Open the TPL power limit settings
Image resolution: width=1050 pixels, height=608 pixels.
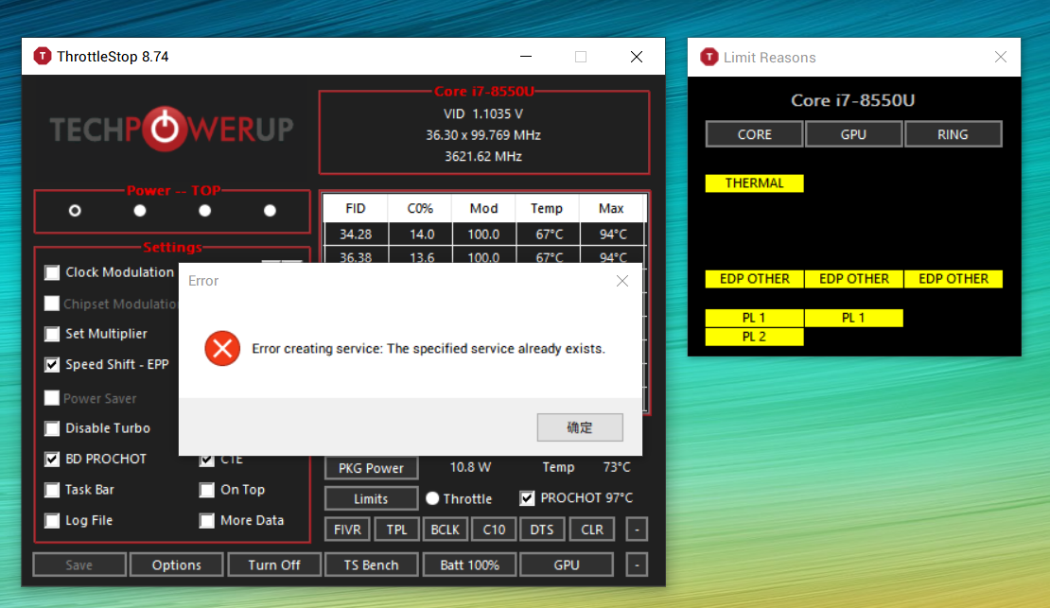click(396, 529)
